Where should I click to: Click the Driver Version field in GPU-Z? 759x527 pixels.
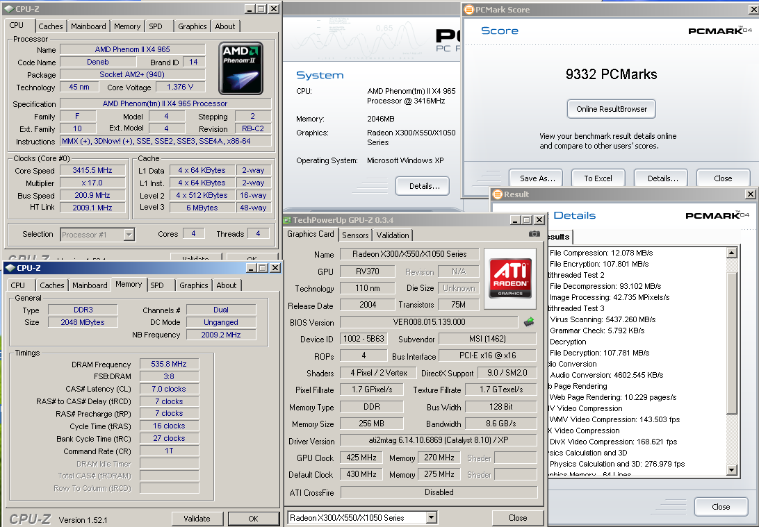[439, 440]
